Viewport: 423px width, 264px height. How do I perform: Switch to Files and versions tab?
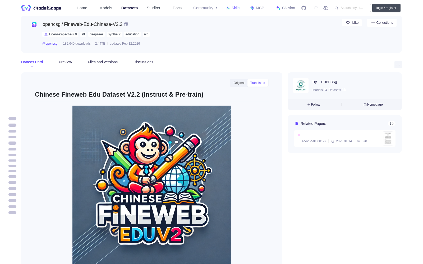(x=103, y=62)
